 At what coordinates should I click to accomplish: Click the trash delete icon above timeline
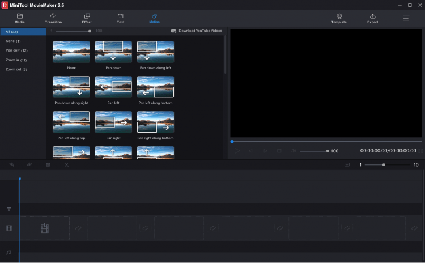[x=48, y=165]
